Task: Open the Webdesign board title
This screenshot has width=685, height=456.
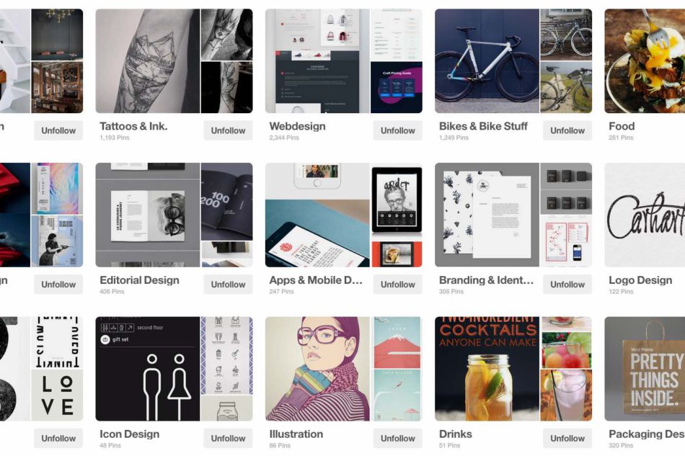Action: click(298, 126)
